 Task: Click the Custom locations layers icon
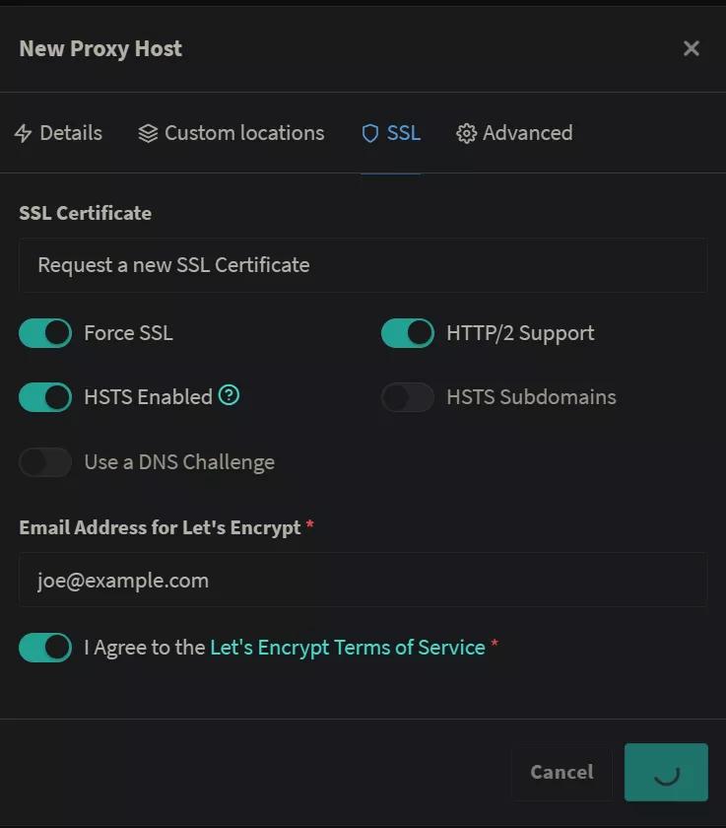click(x=148, y=133)
